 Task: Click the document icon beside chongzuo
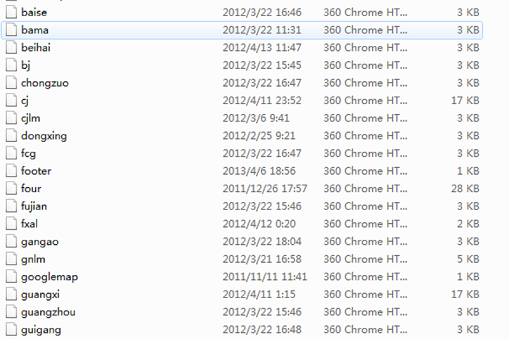pyautogui.click(x=11, y=82)
